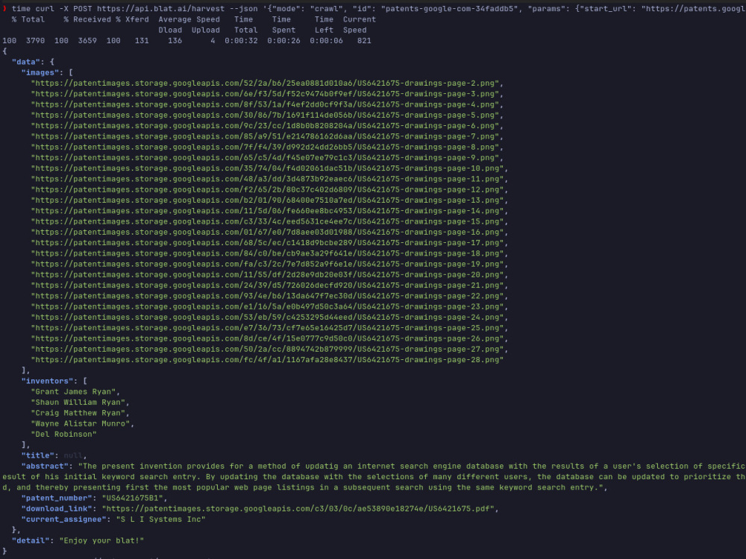
Task: Click the red prompt arrow symbol
Action: (x=5, y=8)
